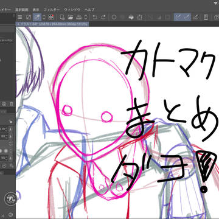
Task: Click the trash icon in left panel
Action: (x=12, y=104)
